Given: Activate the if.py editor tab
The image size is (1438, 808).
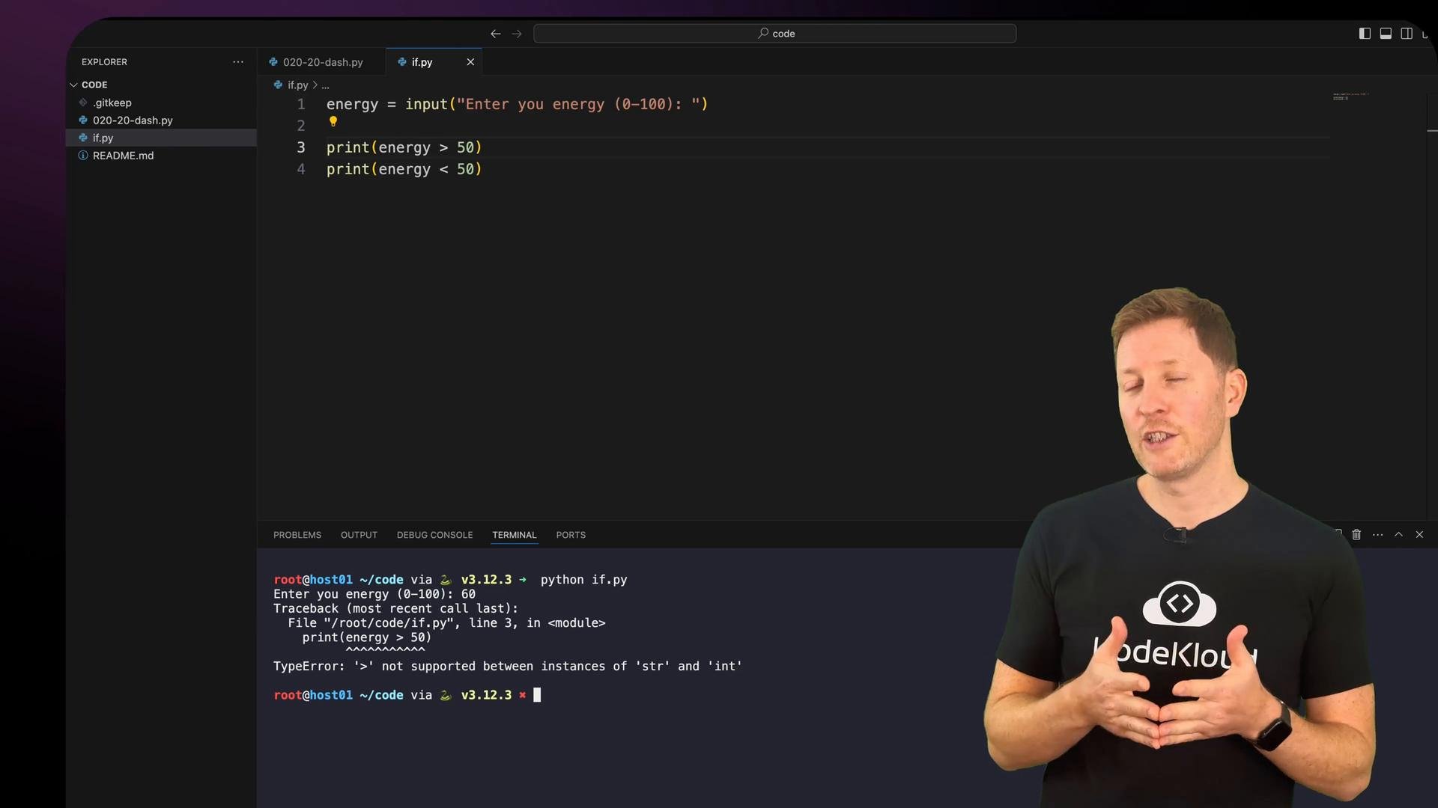Looking at the screenshot, I should (x=422, y=62).
